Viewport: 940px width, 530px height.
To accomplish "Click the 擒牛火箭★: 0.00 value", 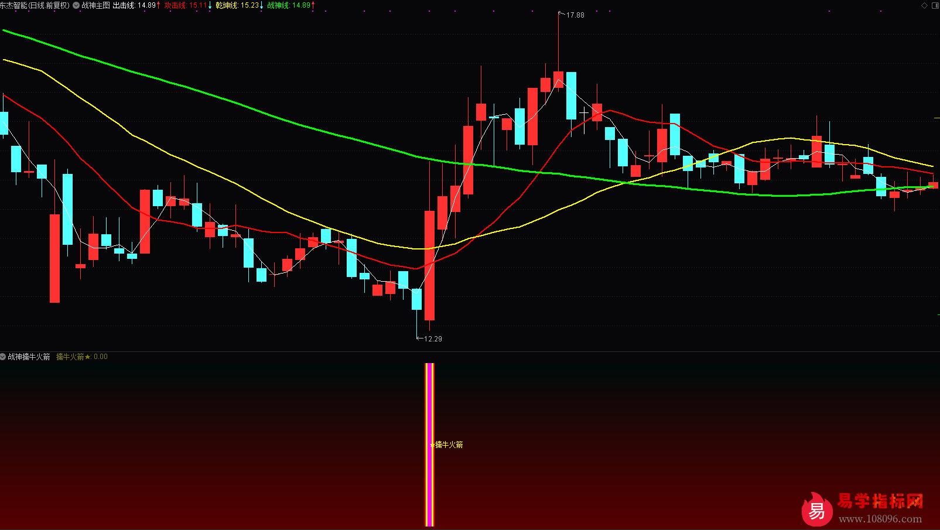I will click(82, 357).
